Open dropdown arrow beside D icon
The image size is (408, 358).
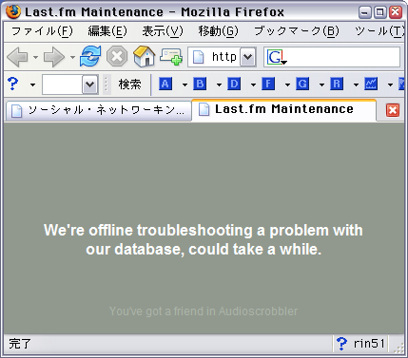(253, 85)
